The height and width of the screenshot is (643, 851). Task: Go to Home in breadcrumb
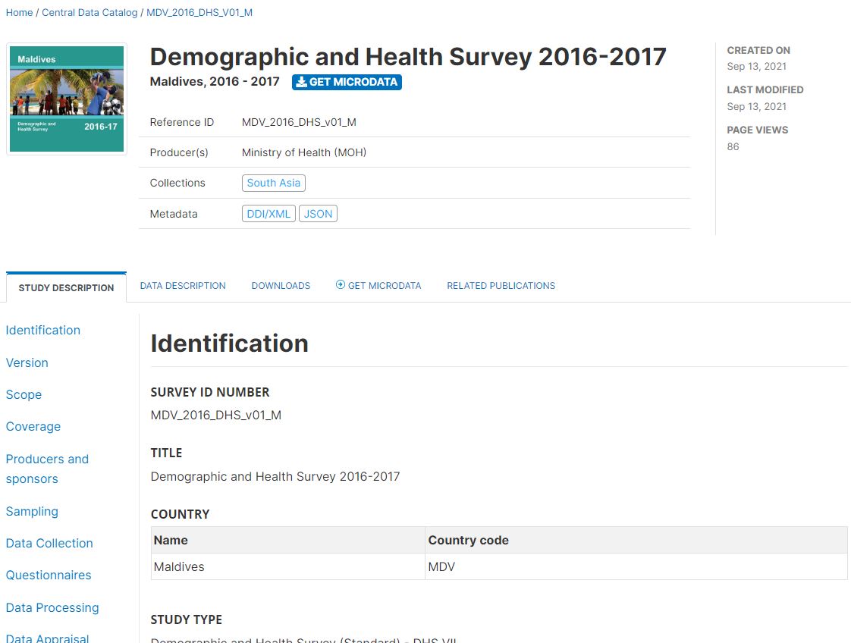point(19,12)
